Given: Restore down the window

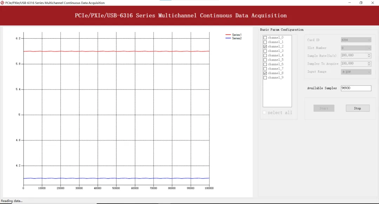Looking at the screenshot, I should (x=361, y=3).
